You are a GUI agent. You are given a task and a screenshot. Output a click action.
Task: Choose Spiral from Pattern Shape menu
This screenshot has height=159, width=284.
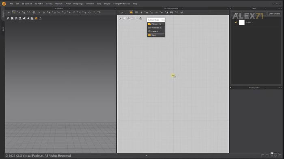[x=156, y=35]
